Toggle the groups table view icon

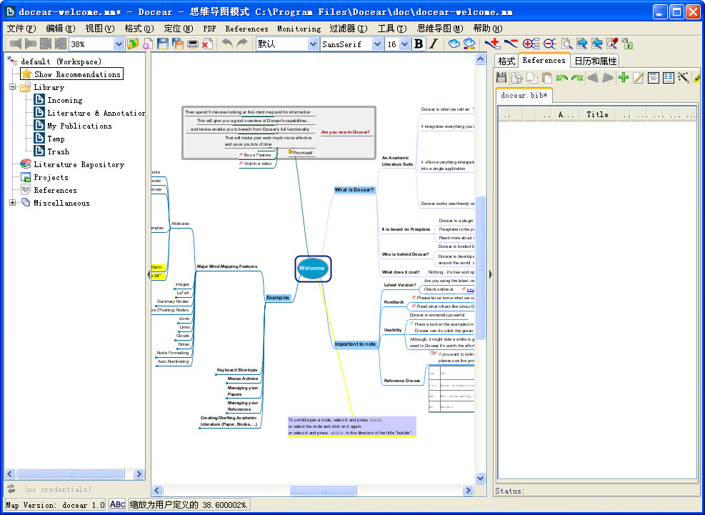click(x=669, y=77)
